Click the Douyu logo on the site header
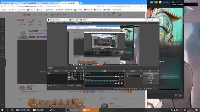 27,15
